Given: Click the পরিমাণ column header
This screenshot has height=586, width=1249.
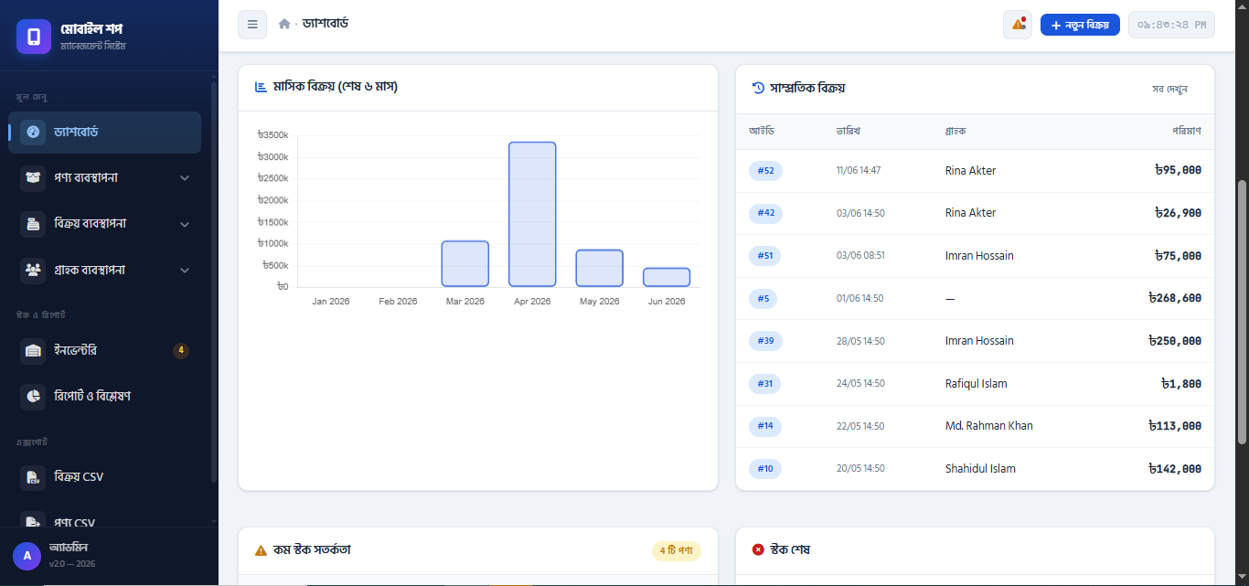Looking at the screenshot, I should (1187, 131).
